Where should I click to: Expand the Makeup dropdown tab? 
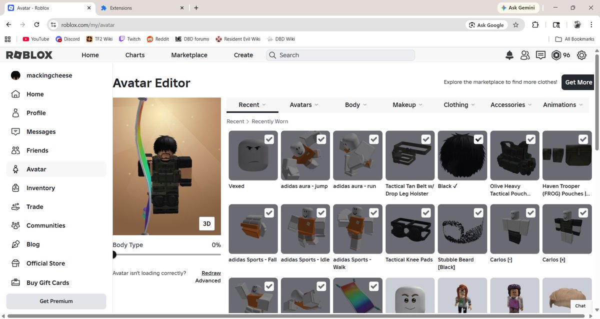point(408,105)
